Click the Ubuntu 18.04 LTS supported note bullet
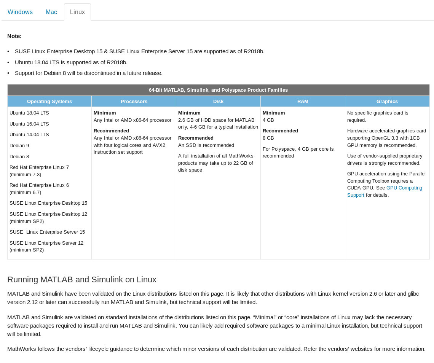The height and width of the screenshot is (363, 434). (71, 62)
